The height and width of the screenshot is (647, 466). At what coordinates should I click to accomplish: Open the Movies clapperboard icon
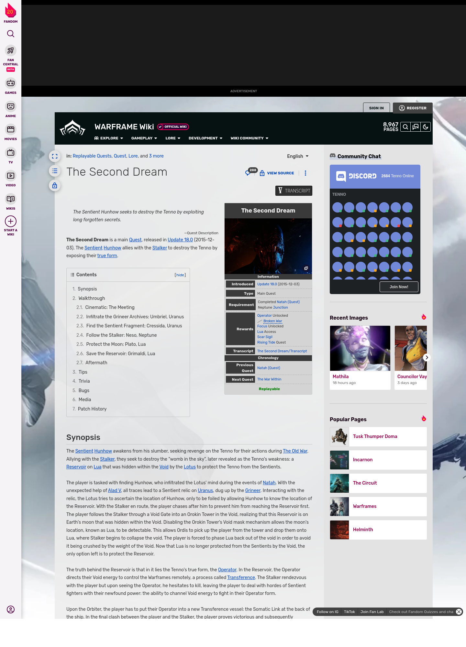click(11, 129)
